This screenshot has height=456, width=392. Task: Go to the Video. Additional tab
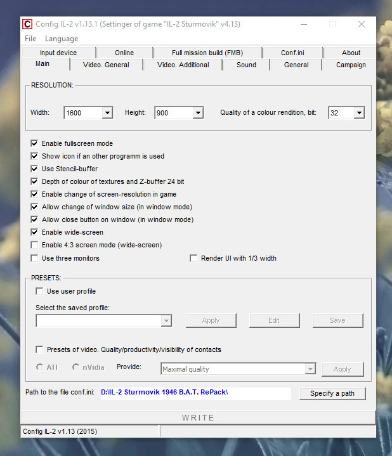click(x=183, y=65)
